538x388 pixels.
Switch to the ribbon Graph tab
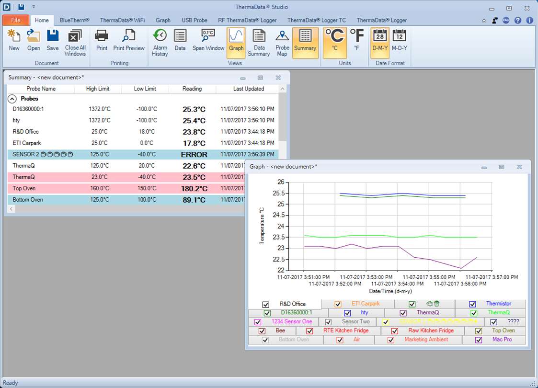click(163, 20)
